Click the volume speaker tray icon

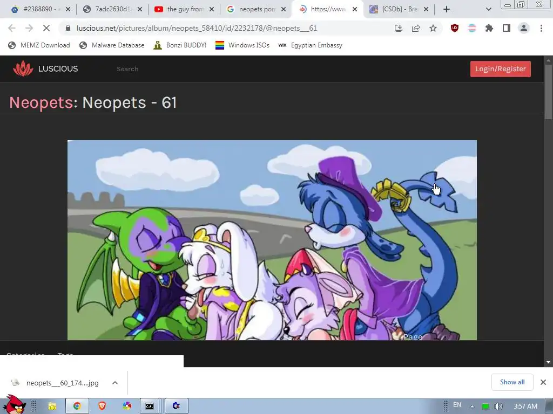pos(498,406)
